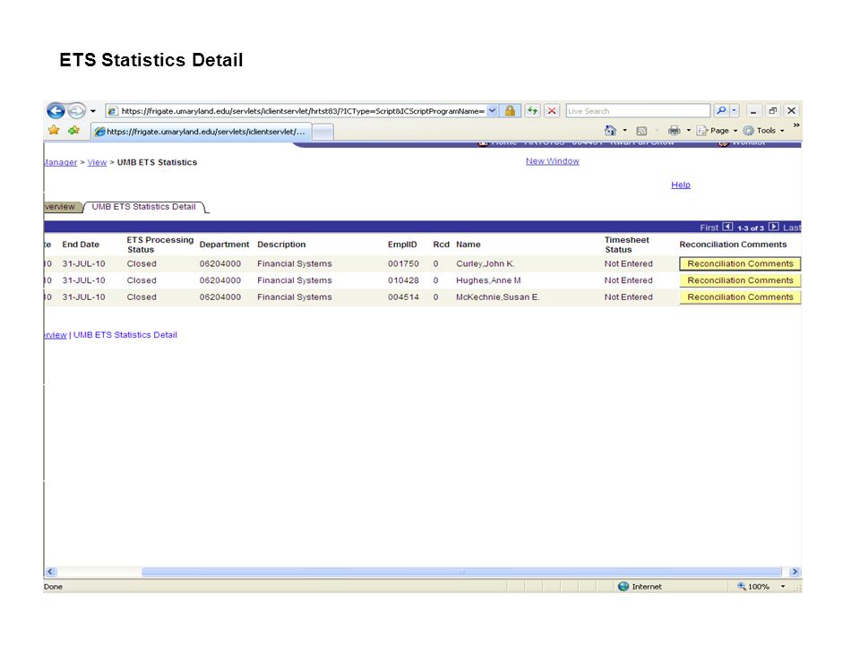Switch to the Overview tab
Image resolution: width=860 pixels, height=645 pixels.
tap(62, 207)
